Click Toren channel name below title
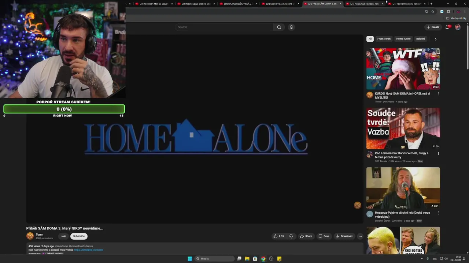This screenshot has height=263, width=469. (x=40, y=235)
